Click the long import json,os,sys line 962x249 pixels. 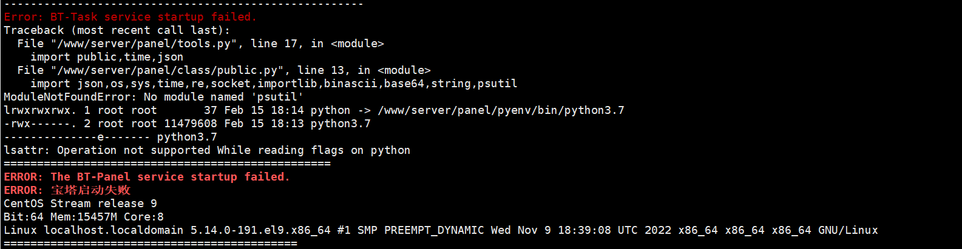click(x=274, y=84)
